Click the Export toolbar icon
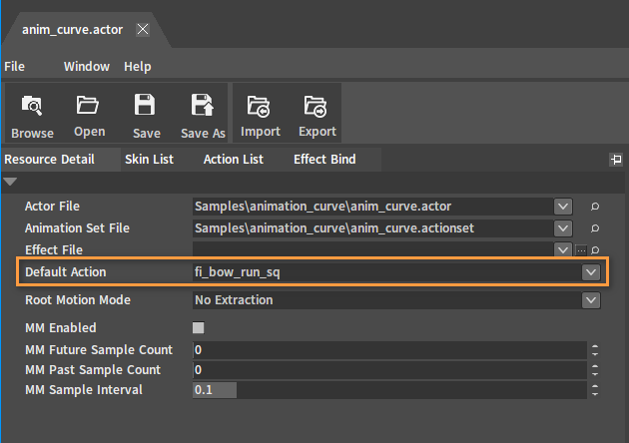629x443 pixels. click(316, 107)
